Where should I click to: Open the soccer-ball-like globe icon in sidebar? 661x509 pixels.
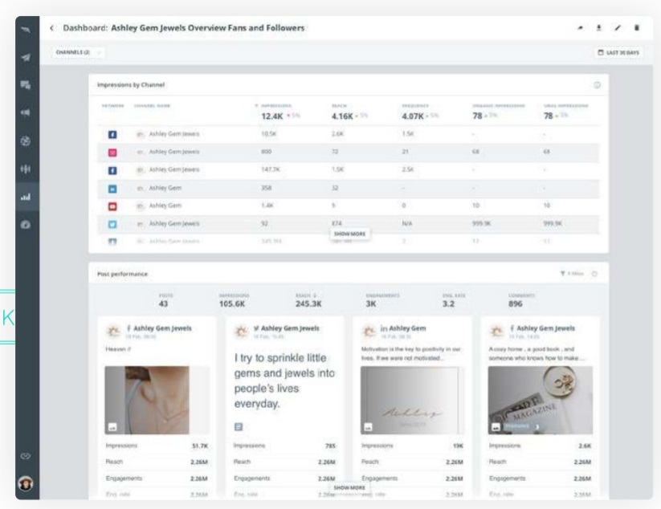[x=26, y=141]
